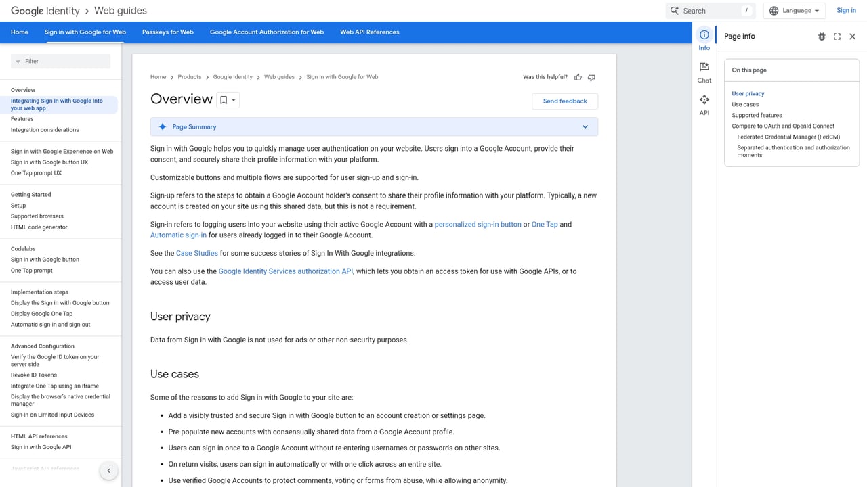Collapse the left navigation sidebar
The height and width of the screenshot is (487, 867).
pos(109,470)
